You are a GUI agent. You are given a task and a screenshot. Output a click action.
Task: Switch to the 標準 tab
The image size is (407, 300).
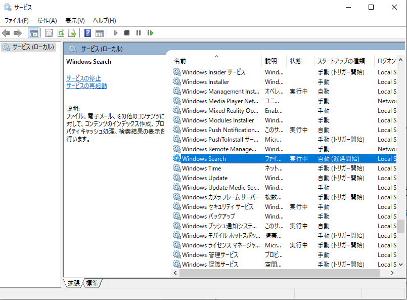coord(91,284)
